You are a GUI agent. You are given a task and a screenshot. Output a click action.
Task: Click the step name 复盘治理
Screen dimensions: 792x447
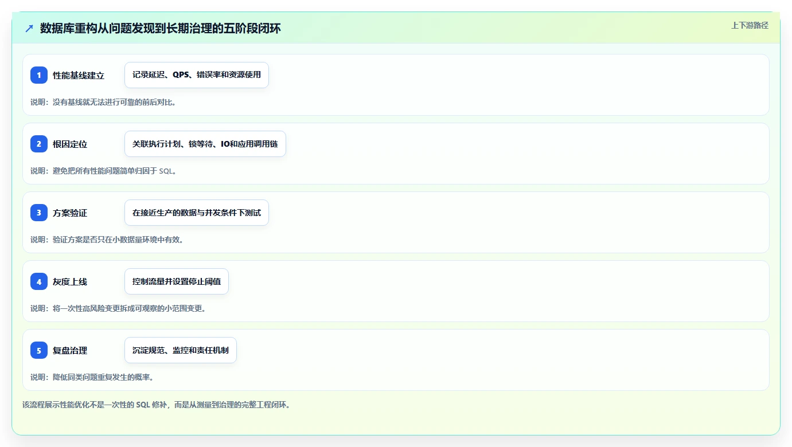70,351
